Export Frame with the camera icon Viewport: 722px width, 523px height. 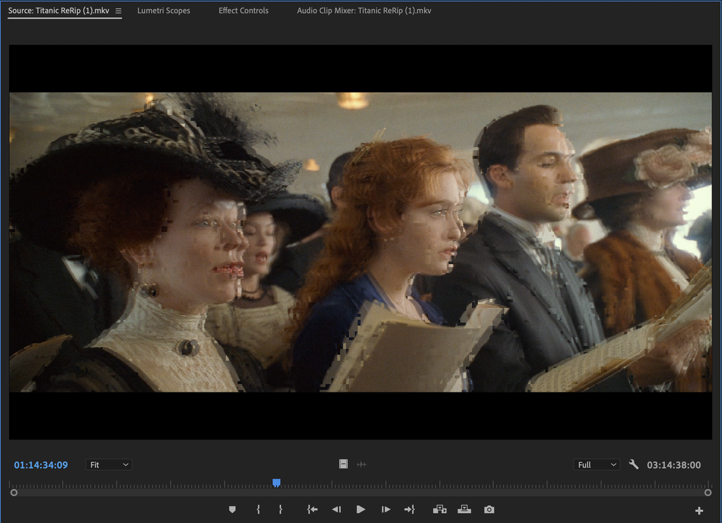pos(489,510)
